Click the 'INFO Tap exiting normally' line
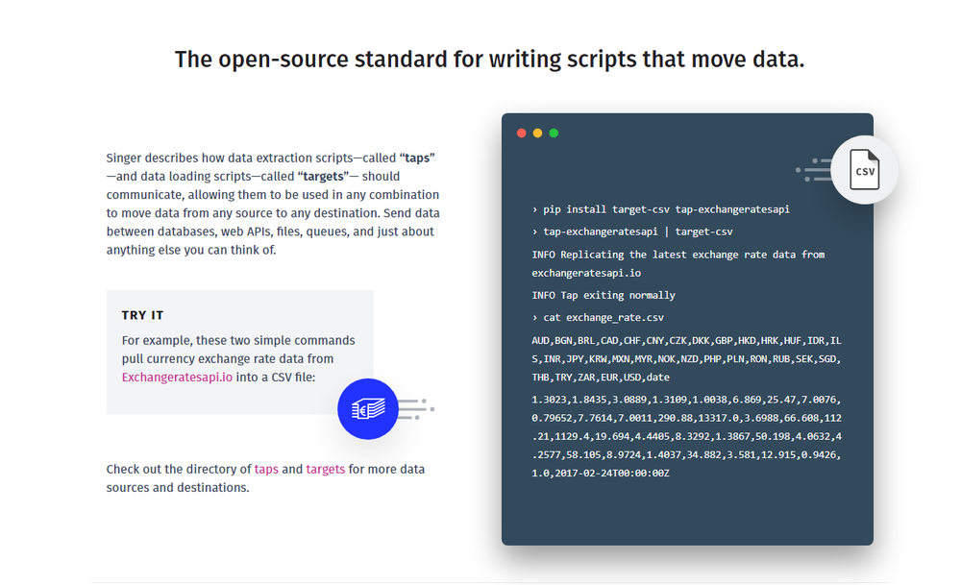The width and height of the screenshot is (961, 585). click(604, 295)
